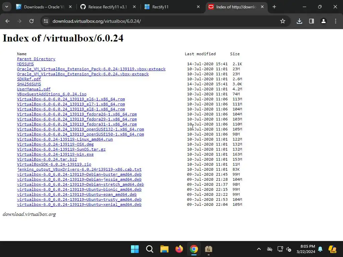Open the package app on taskbar

tap(208, 249)
